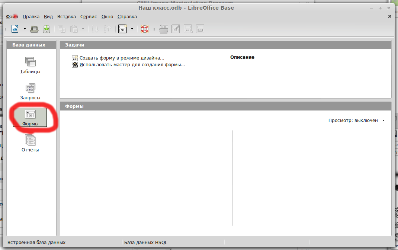Screen dimensions: 398x250
Task: Save the database with the toolbar icon
Action: [x=46, y=29]
